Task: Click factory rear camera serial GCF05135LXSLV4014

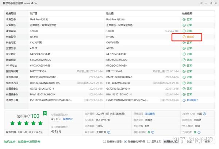Action: point(42,89)
